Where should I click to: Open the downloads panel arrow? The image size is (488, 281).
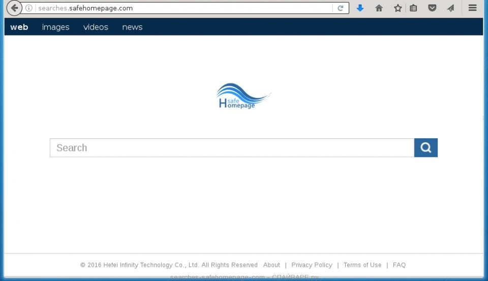point(360,8)
